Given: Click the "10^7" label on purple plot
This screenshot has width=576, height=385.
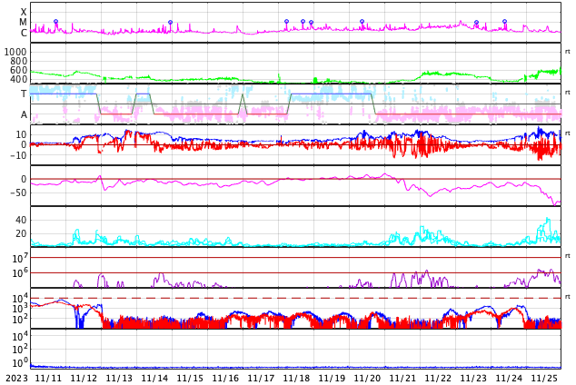Looking at the screenshot, I should coord(20,259).
